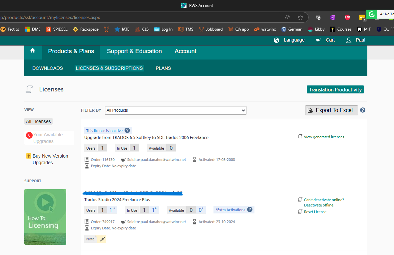
Task: Click the Grammarly extension icon
Action: coord(372,14)
